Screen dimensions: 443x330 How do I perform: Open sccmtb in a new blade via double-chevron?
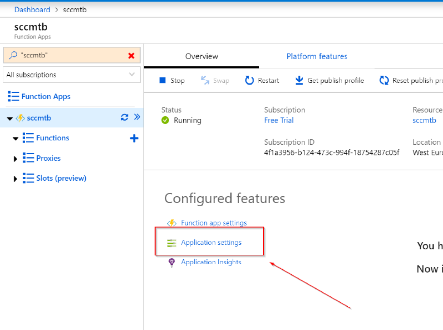[x=137, y=117]
